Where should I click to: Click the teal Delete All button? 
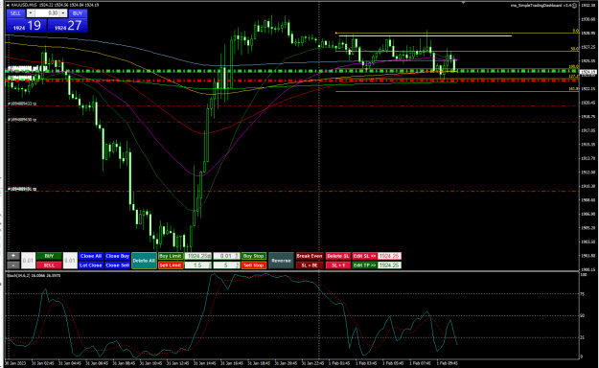(x=144, y=261)
